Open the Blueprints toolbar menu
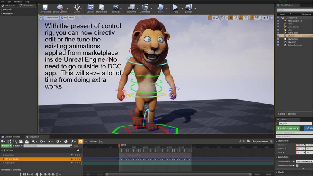The height and width of the screenshot is (176, 313). (x=131, y=7)
